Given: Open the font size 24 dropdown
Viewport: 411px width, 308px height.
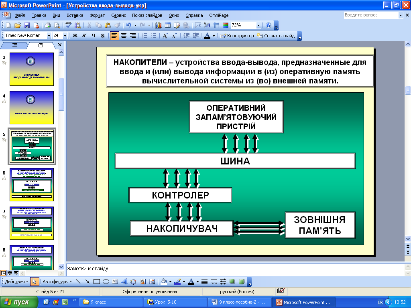Looking at the screenshot, I should tap(65, 36).
